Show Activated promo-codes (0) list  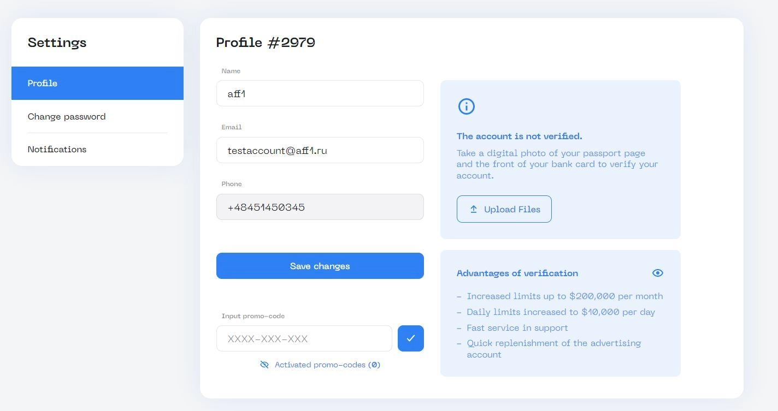tap(327, 365)
